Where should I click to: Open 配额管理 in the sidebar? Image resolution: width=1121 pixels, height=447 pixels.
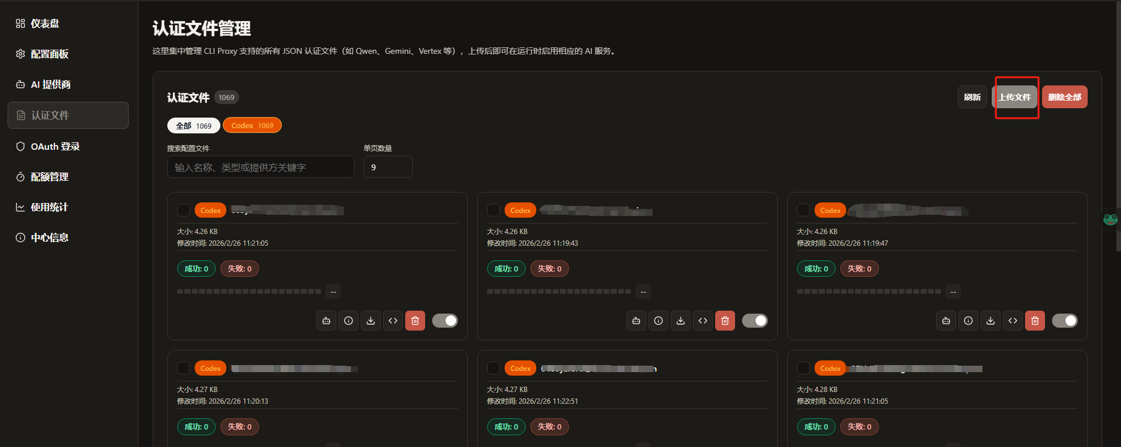[49, 177]
